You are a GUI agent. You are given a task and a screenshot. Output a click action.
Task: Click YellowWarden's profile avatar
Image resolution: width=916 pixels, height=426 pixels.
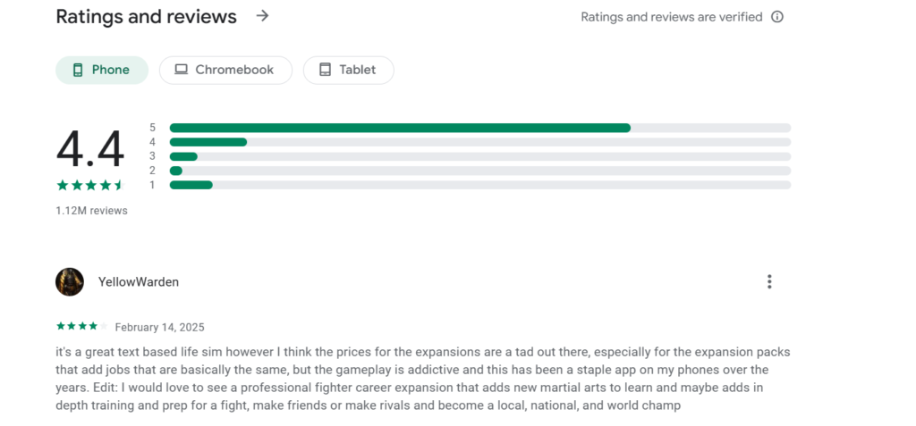(70, 282)
